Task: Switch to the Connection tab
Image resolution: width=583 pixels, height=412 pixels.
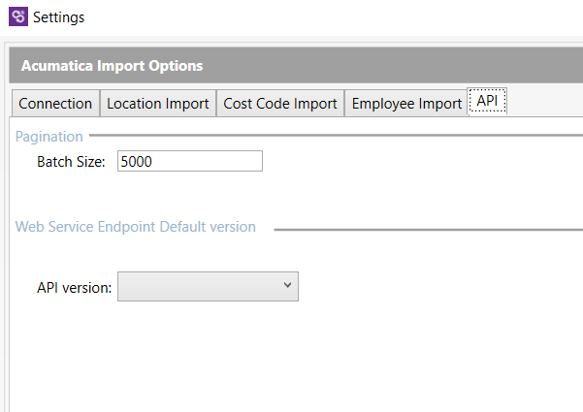Action: (x=55, y=104)
